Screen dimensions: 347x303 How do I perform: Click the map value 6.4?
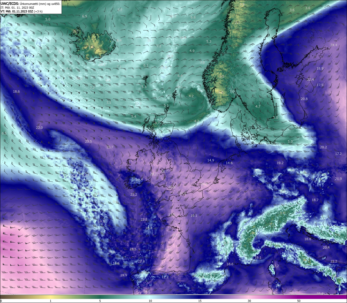[x=180, y=76]
